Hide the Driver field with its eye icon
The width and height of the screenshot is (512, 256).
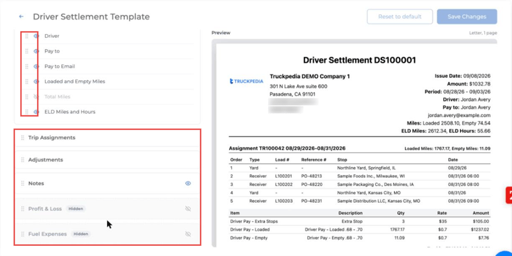coord(36,36)
